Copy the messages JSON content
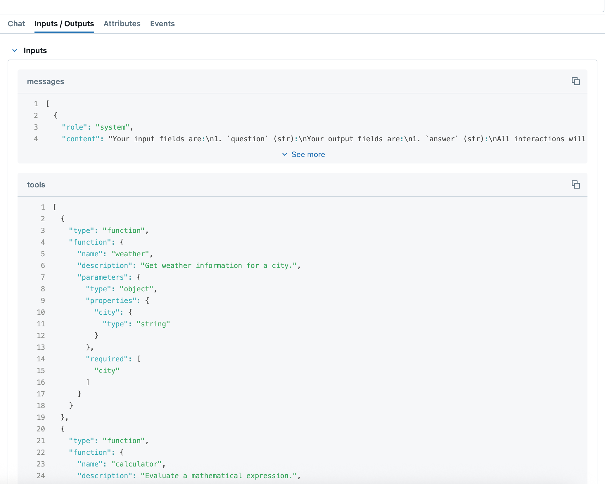This screenshot has height=484, width=605. pyautogui.click(x=575, y=81)
